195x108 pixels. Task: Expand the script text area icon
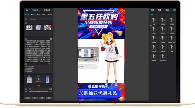[x=51, y=39]
